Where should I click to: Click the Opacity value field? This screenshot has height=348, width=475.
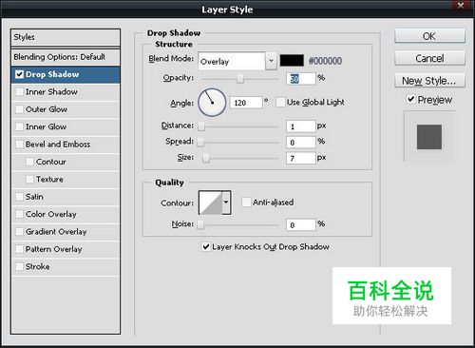301,79
